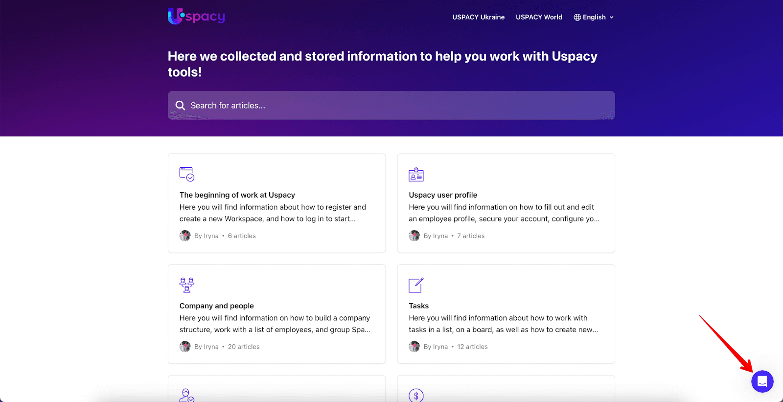Screen dimensions: 783x402
Task: Open the Uspacy user profile collection
Action: click(x=443, y=195)
